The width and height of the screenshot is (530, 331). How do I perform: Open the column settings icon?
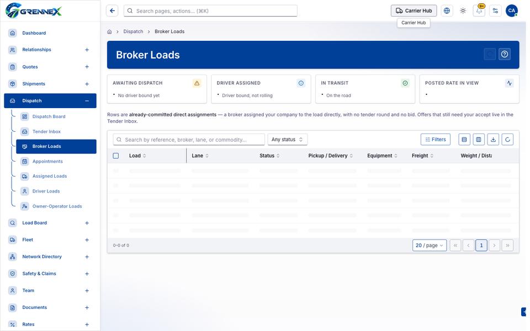pyautogui.click(x=479, y=140)
